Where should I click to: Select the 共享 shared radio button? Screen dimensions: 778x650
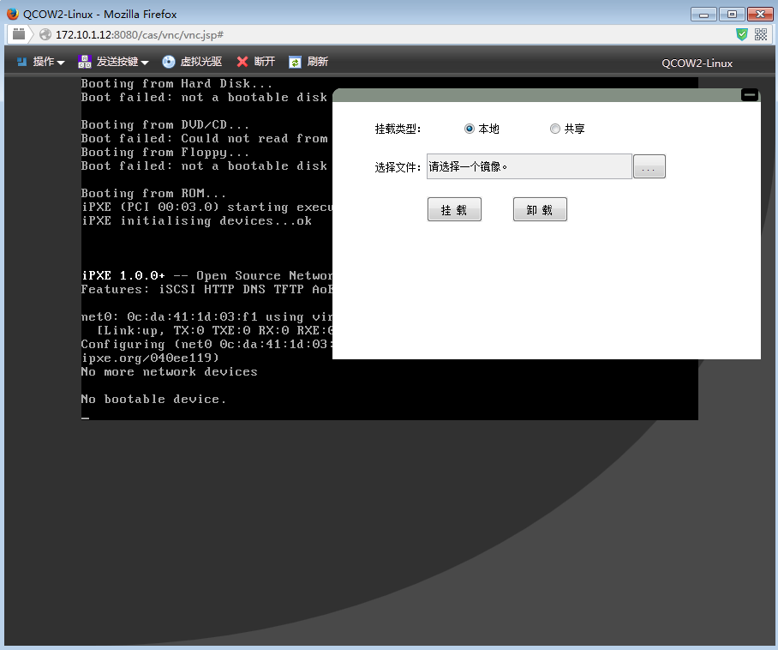click(555, 129)
